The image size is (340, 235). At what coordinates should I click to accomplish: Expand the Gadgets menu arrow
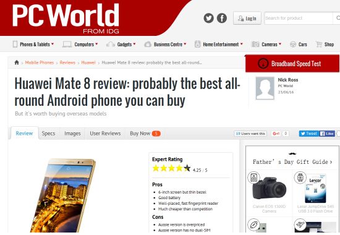(134, 44)
